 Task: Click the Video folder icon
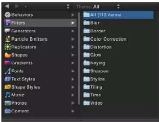87,103
